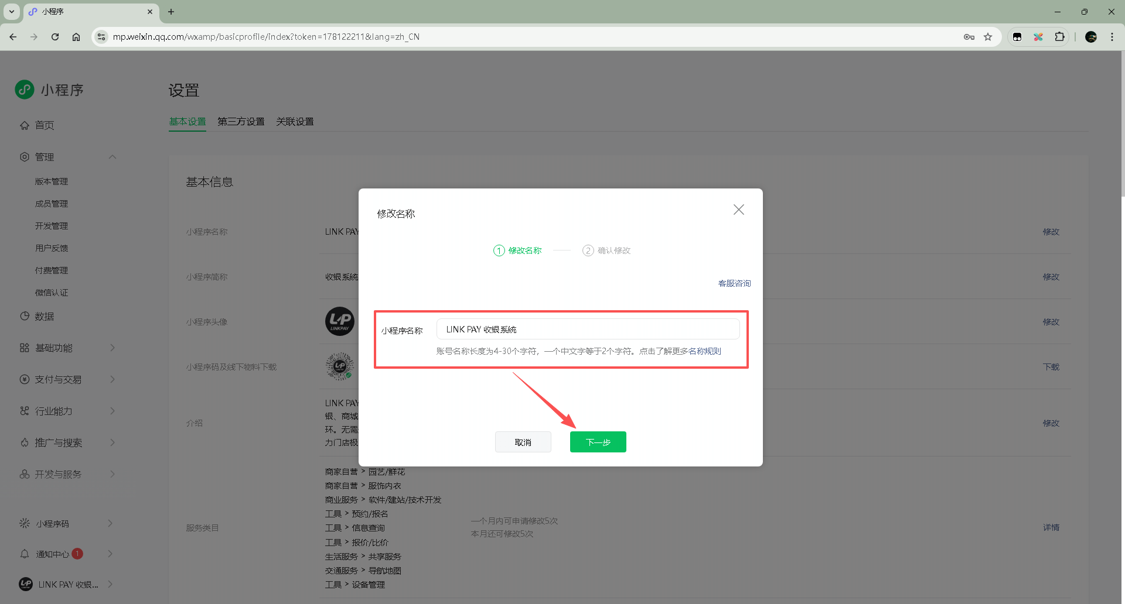Click the password key icon in address bar
This screenshot has width=1125, height=604.
(969, 37)
